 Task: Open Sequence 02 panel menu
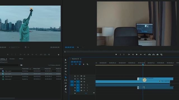(x=81, y=59)
